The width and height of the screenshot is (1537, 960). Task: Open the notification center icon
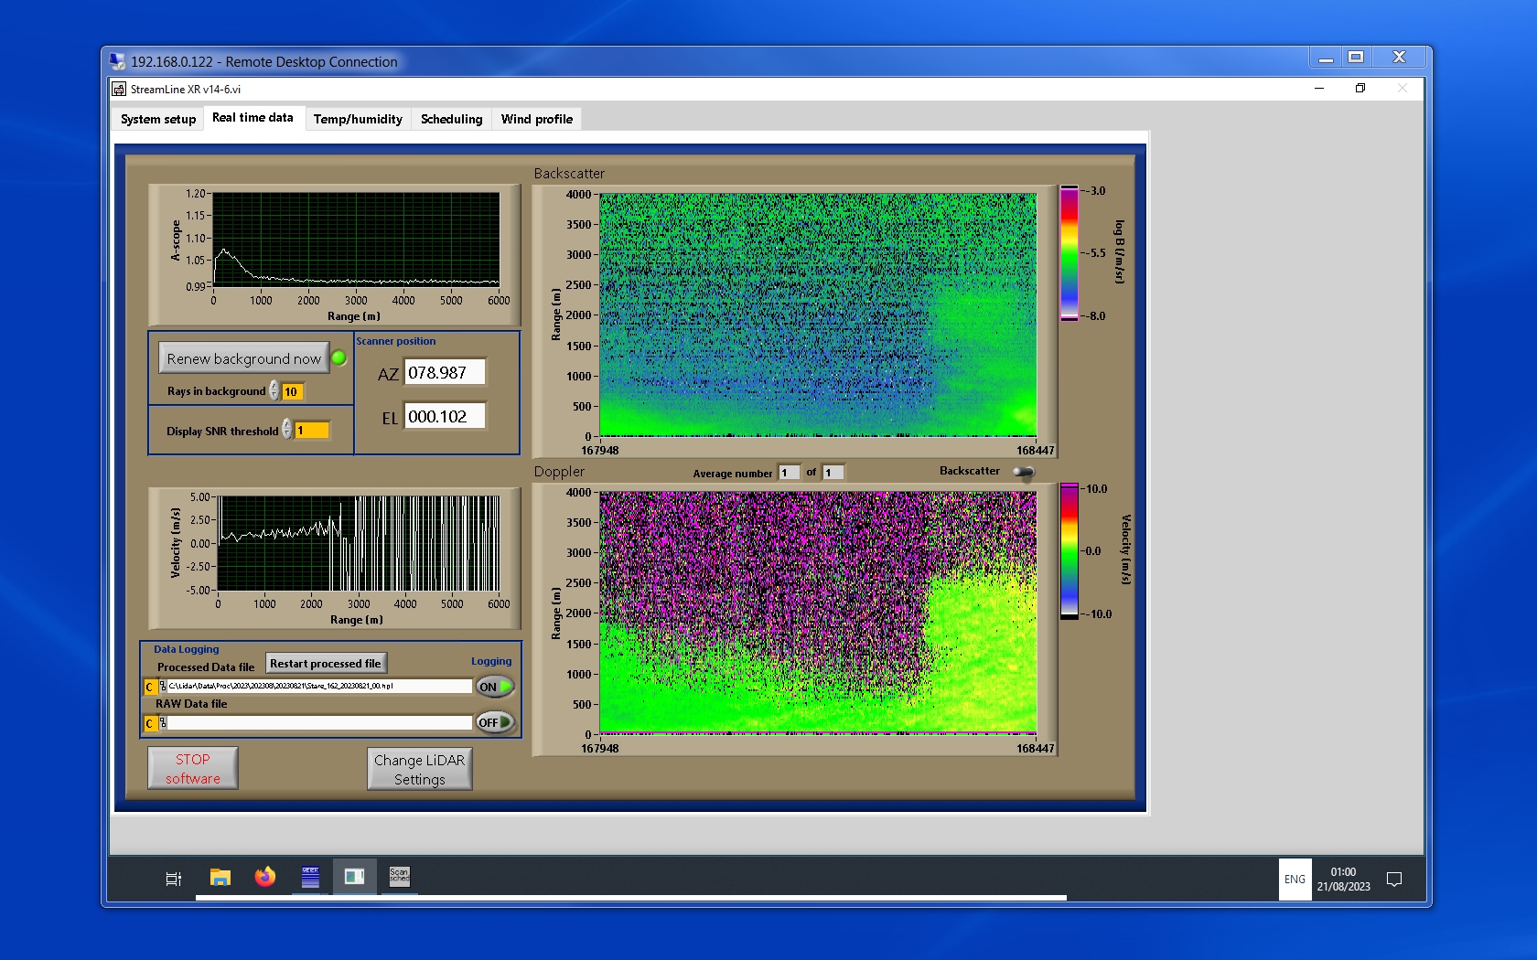pos(1394,880)
